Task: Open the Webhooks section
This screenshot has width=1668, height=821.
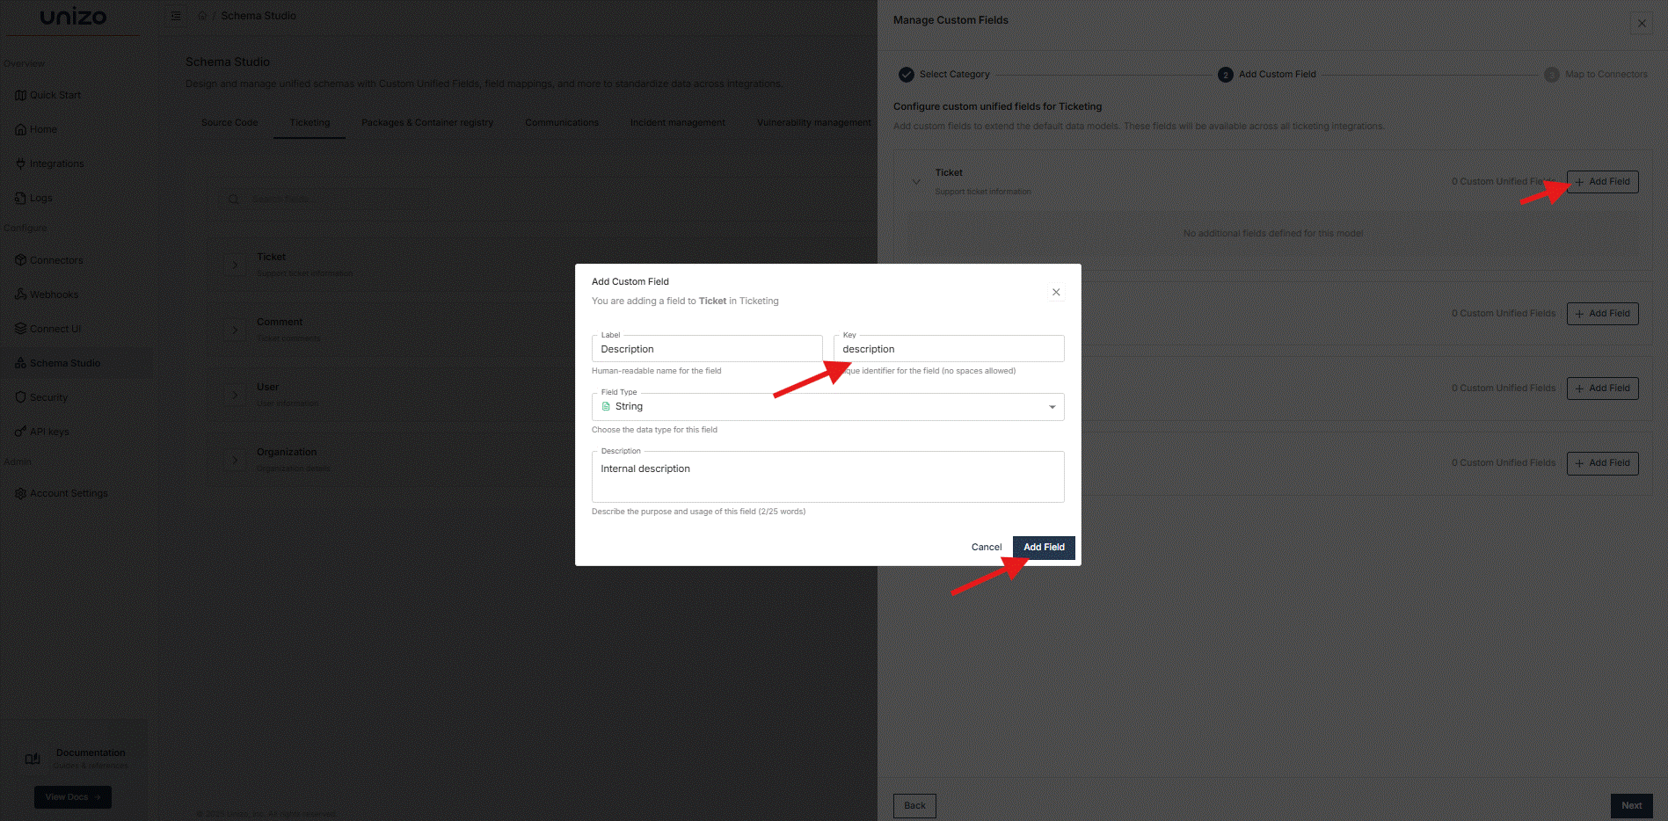Action: point(54,294)
